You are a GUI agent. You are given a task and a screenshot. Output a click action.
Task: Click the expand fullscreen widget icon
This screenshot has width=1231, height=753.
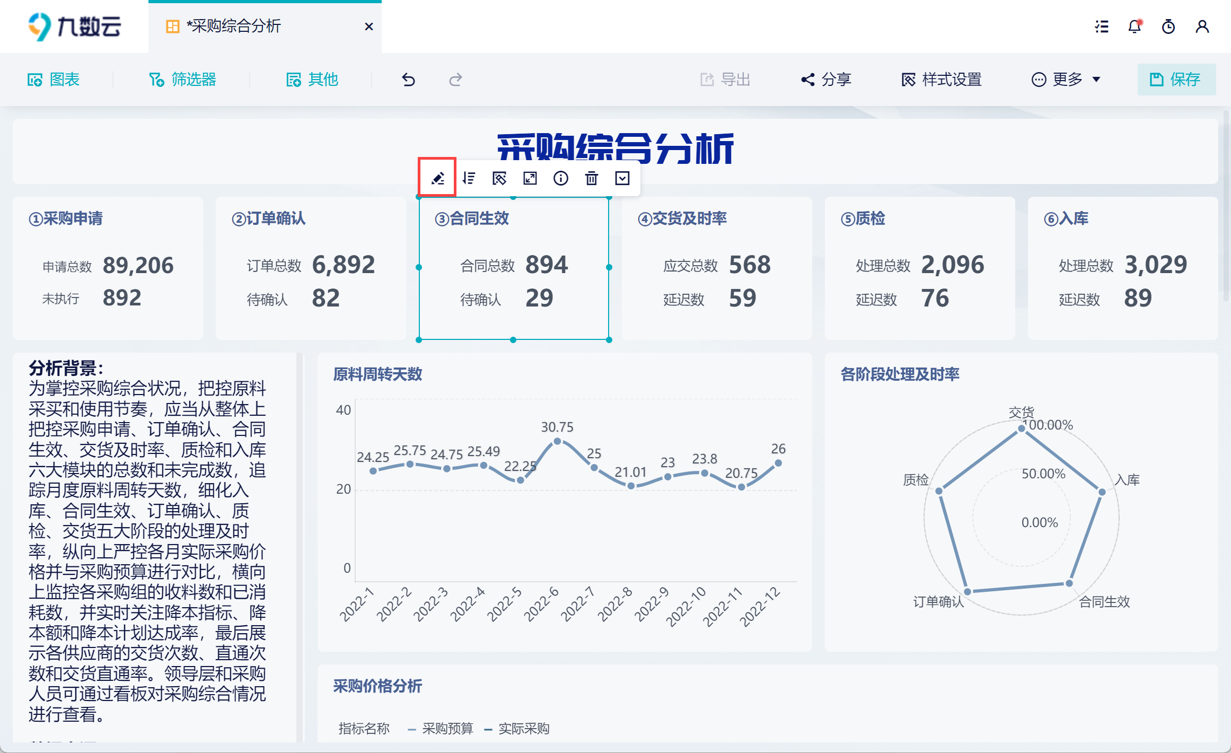[x=530, y=178]
